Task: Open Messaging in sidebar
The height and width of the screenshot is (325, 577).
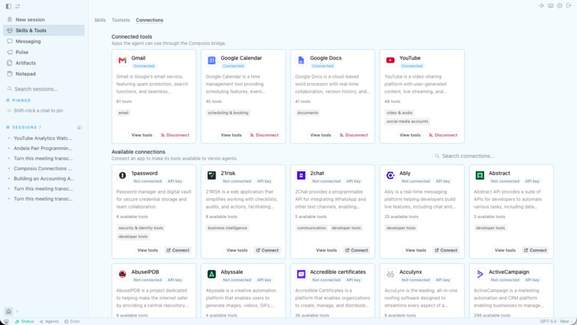Action: coord(44,41)
